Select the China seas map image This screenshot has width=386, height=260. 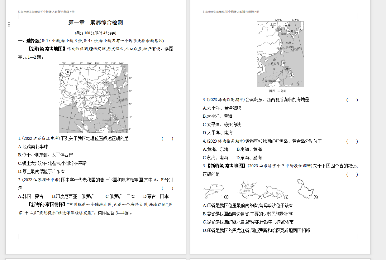tap(280, 54)
